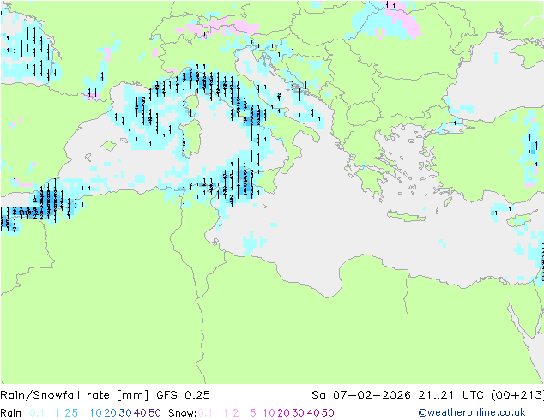
Task: Select the rain legend value 50
Action: [154, 413]
